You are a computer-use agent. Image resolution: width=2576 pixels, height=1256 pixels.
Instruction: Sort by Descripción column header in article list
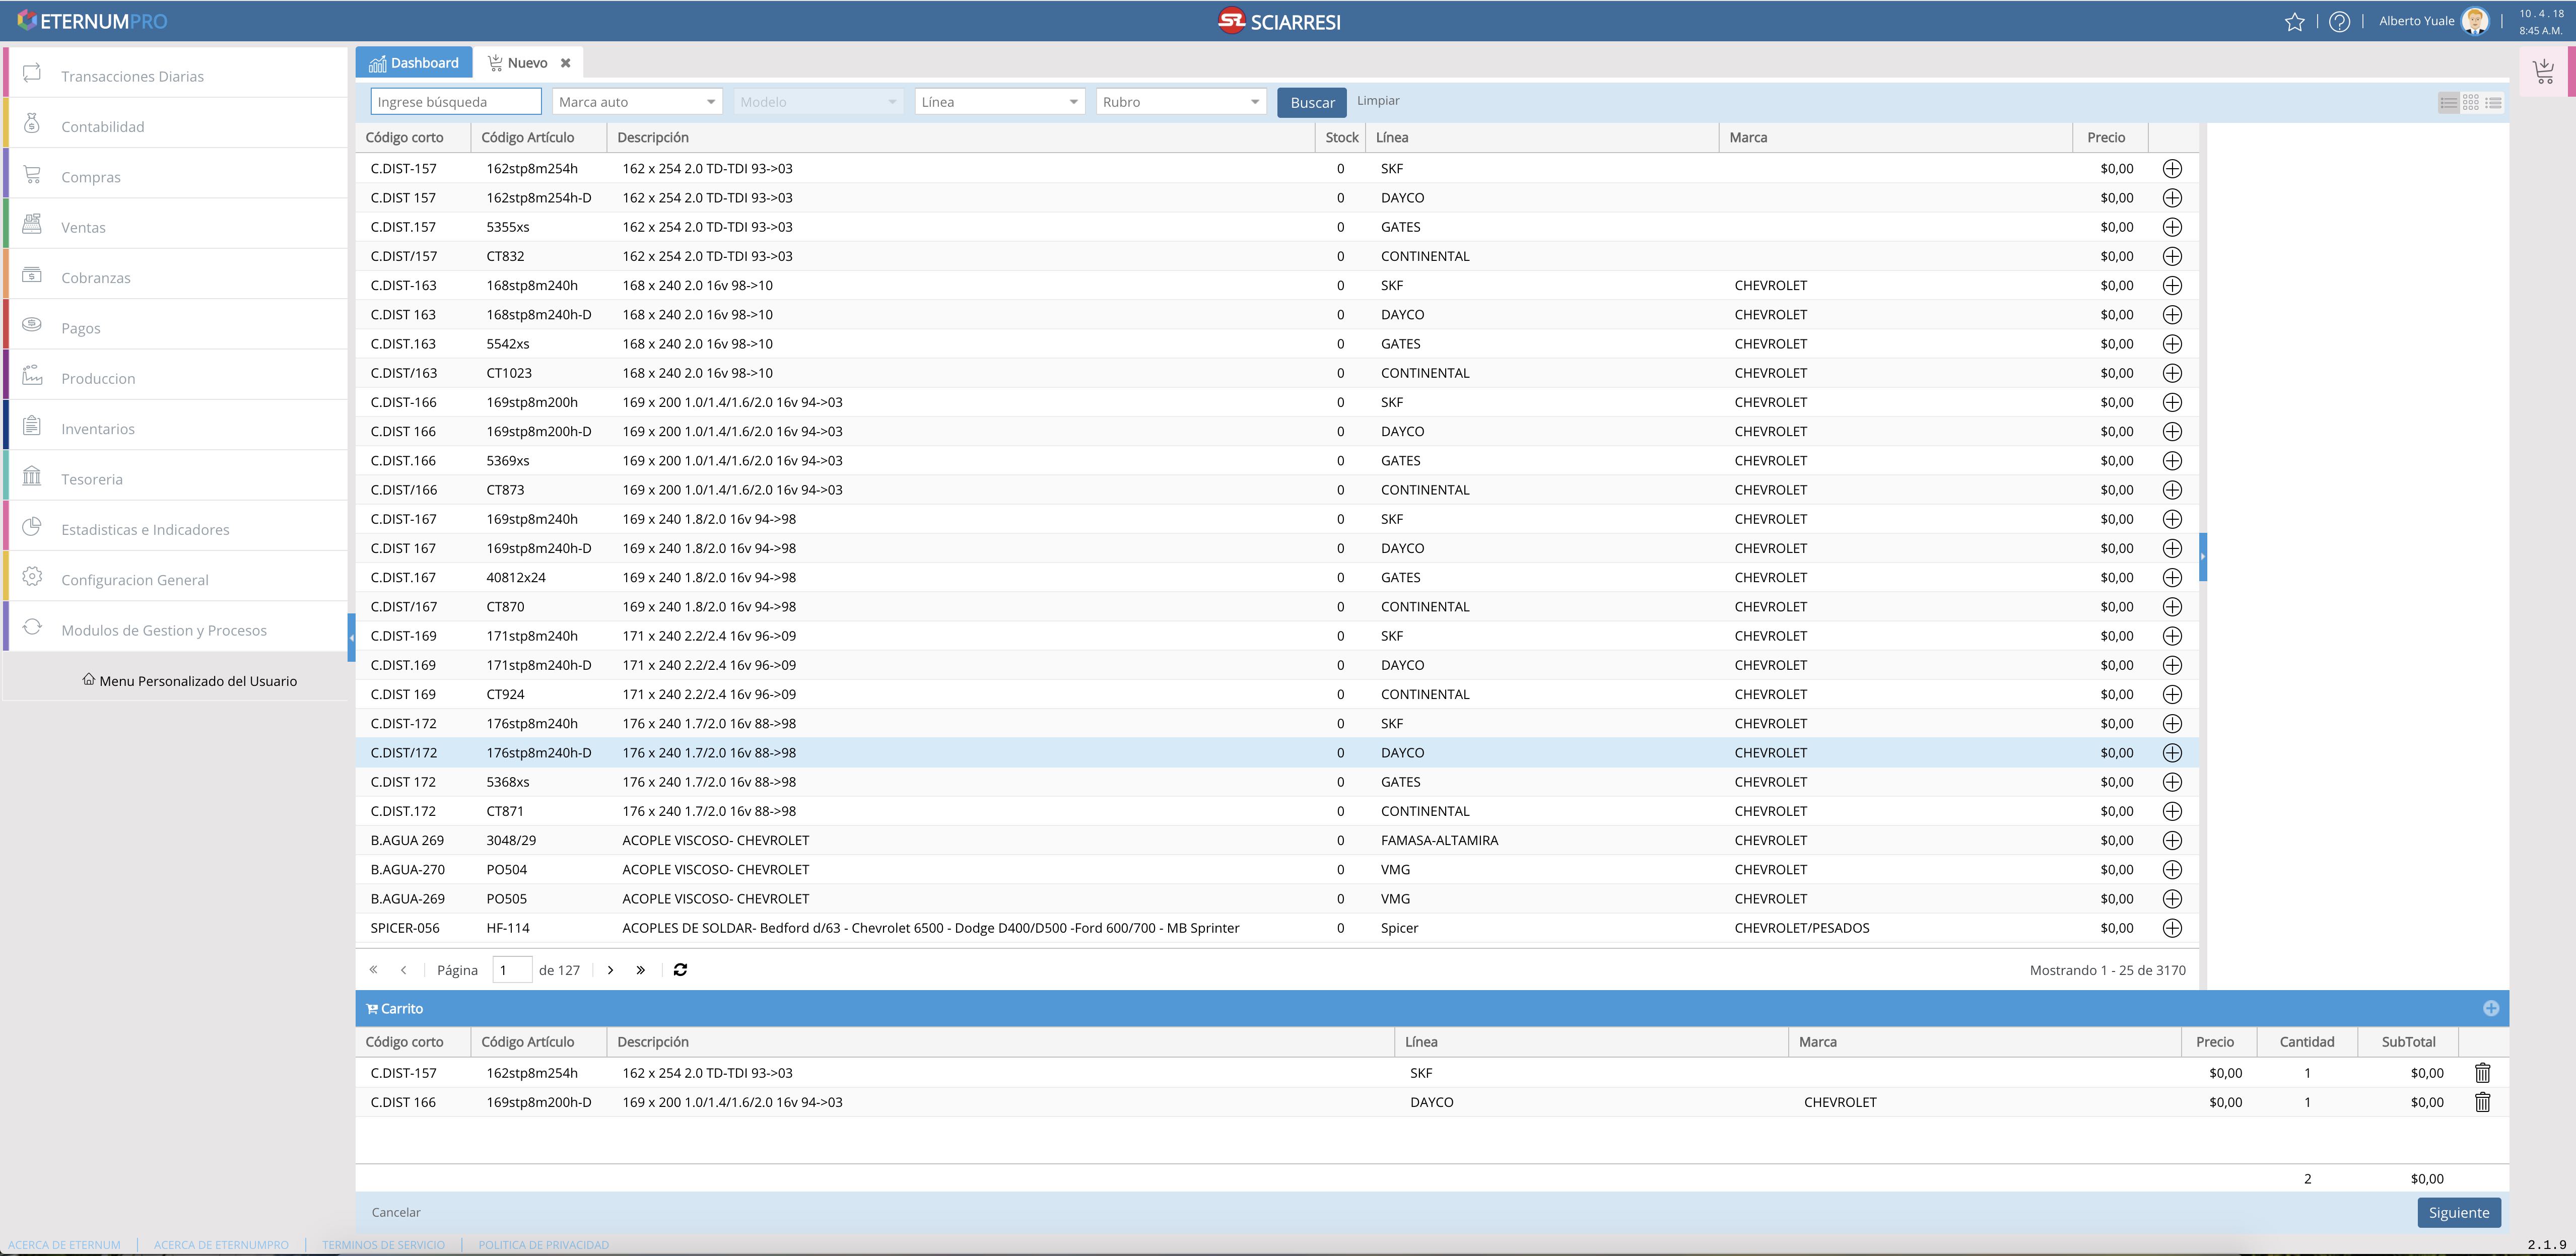tap(961, 137)
